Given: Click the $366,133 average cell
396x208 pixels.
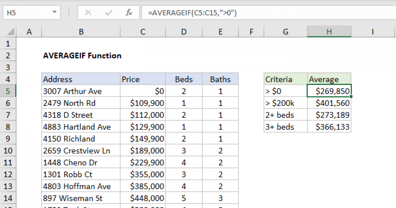Looking at the screenshot, I should point(329,127).
